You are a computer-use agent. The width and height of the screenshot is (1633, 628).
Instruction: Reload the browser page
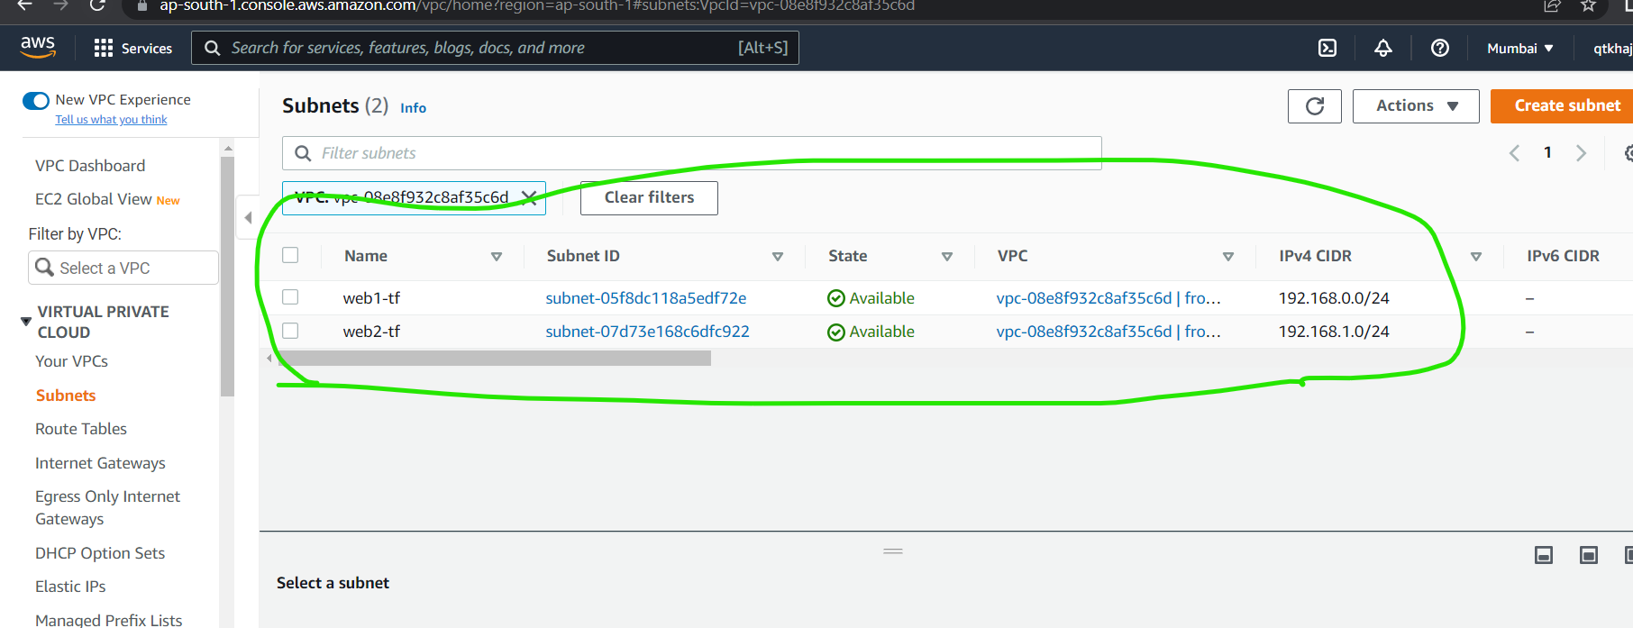pyautogui.click(x=97, y=5)
